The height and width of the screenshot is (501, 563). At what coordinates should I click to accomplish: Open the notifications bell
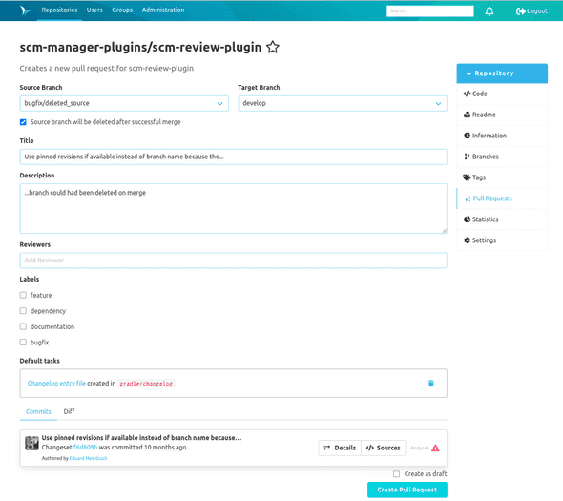pos(490,11)
